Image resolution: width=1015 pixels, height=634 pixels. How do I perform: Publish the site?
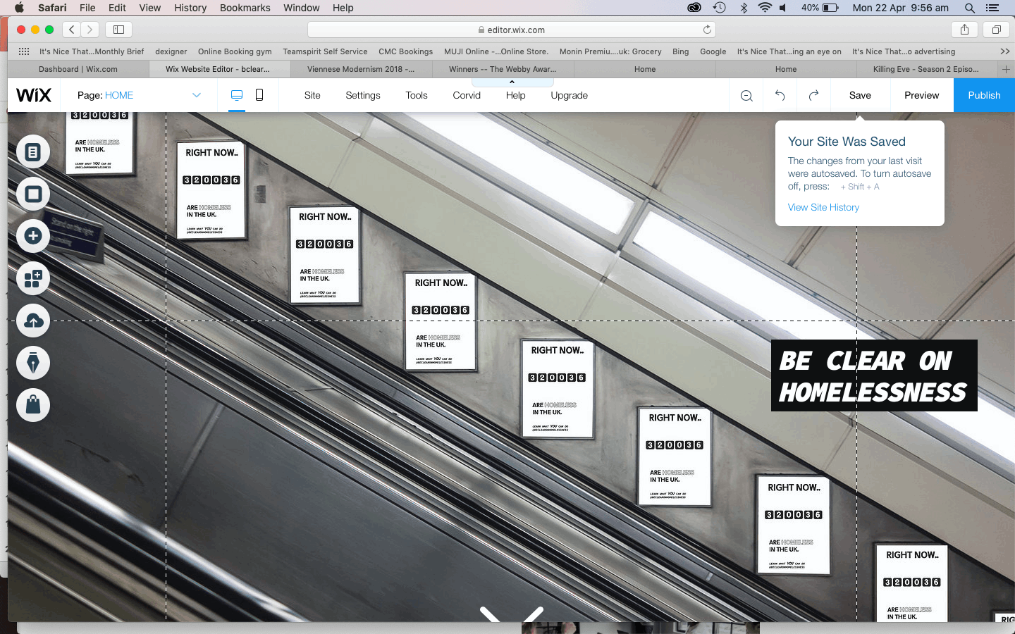(x=984, y=95)
